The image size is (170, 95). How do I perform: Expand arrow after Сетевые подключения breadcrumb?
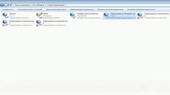tap(65, 5)
